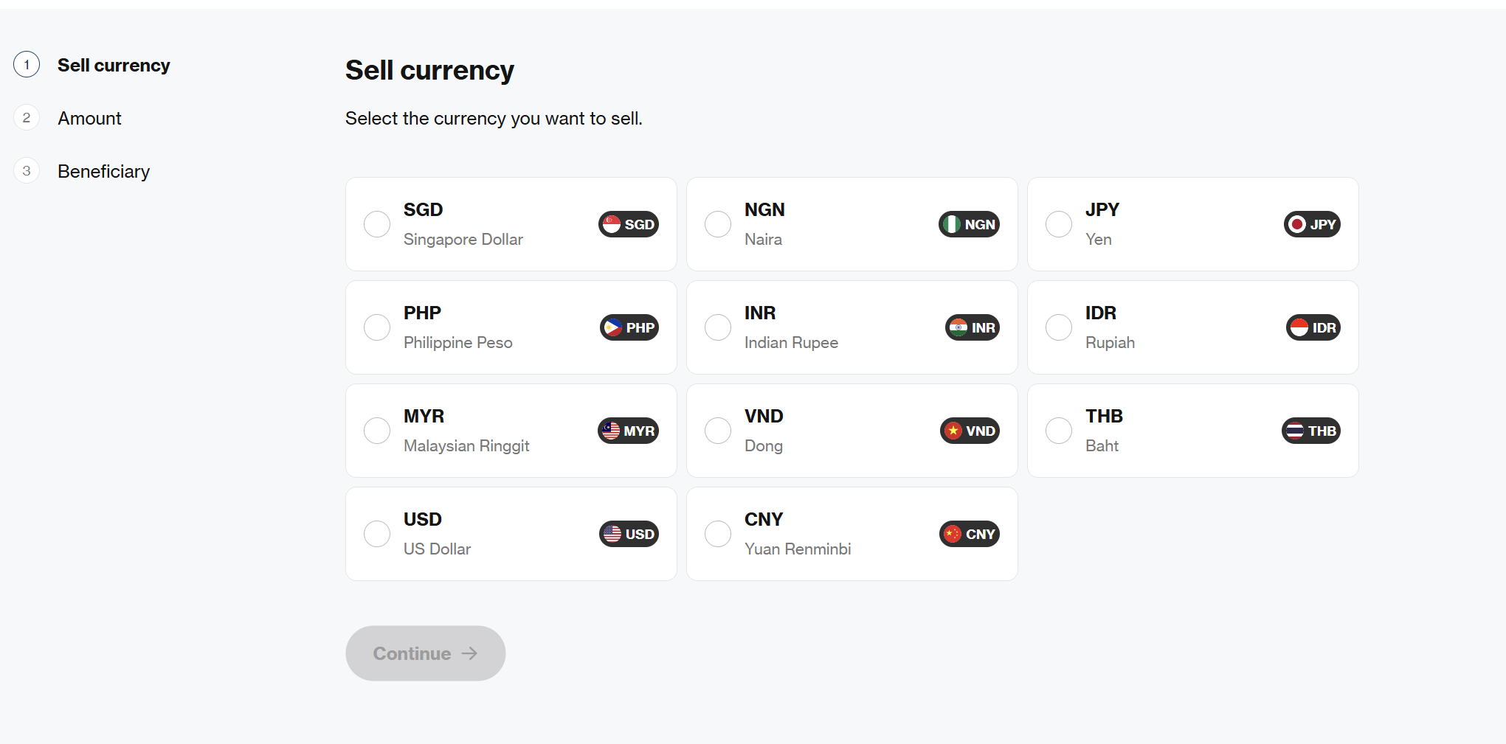Click the Continue button

(426, 653)
